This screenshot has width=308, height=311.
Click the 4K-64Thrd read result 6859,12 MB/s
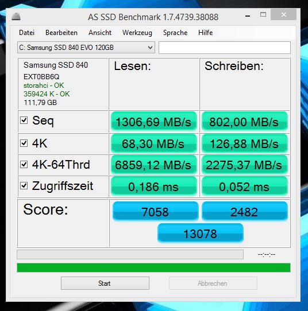(153, 165)
